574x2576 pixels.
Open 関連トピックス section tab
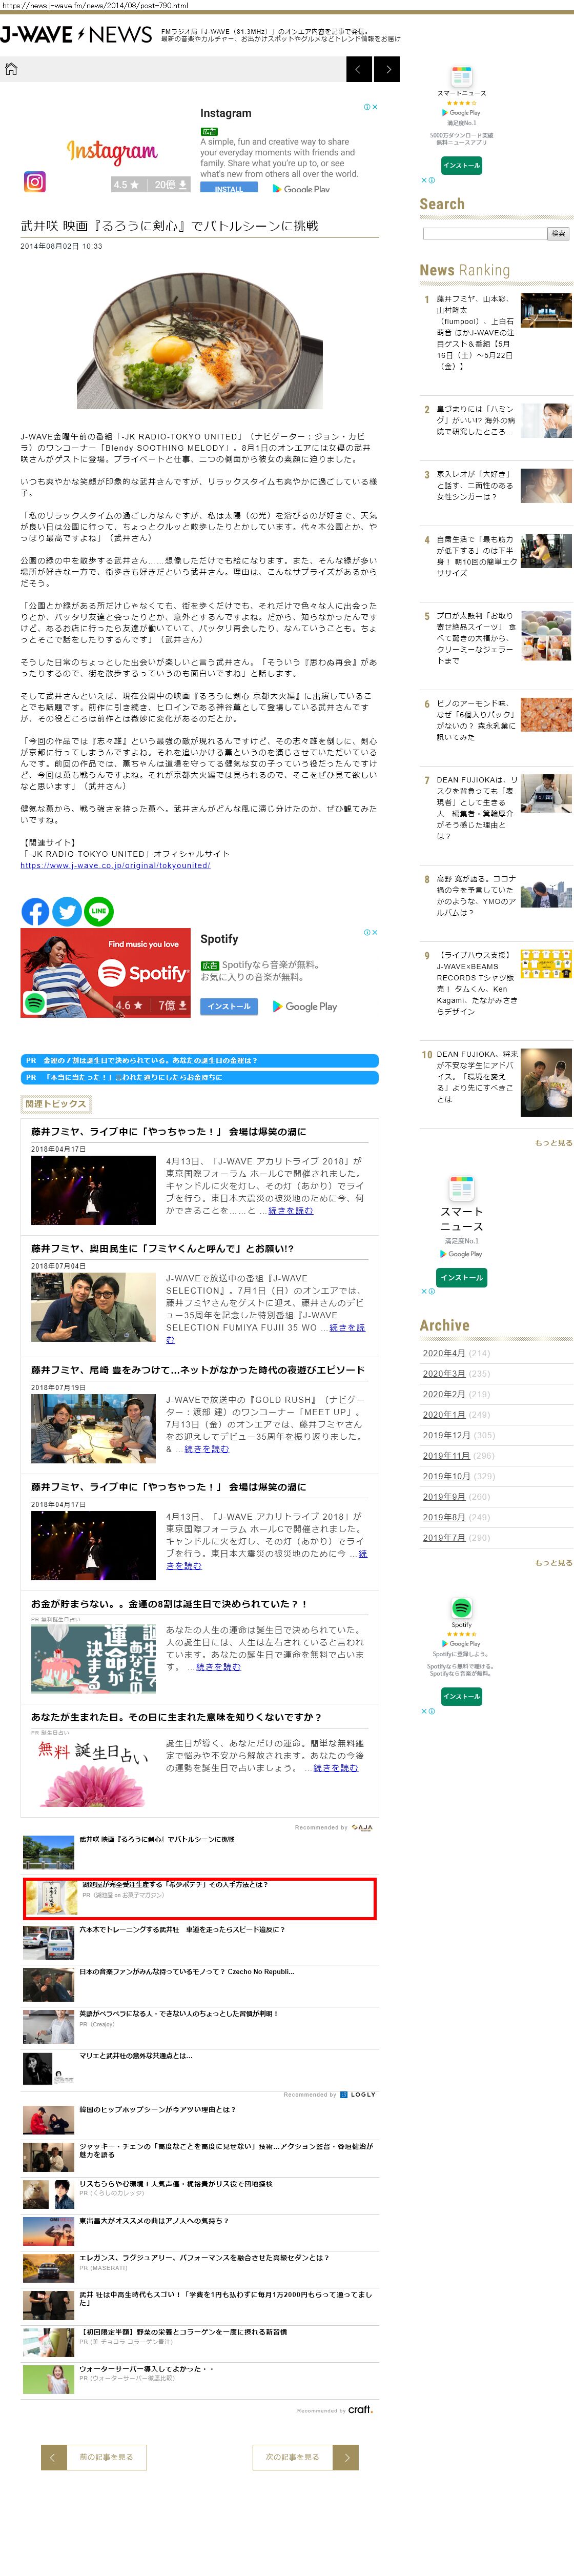tap(55, 1104)
